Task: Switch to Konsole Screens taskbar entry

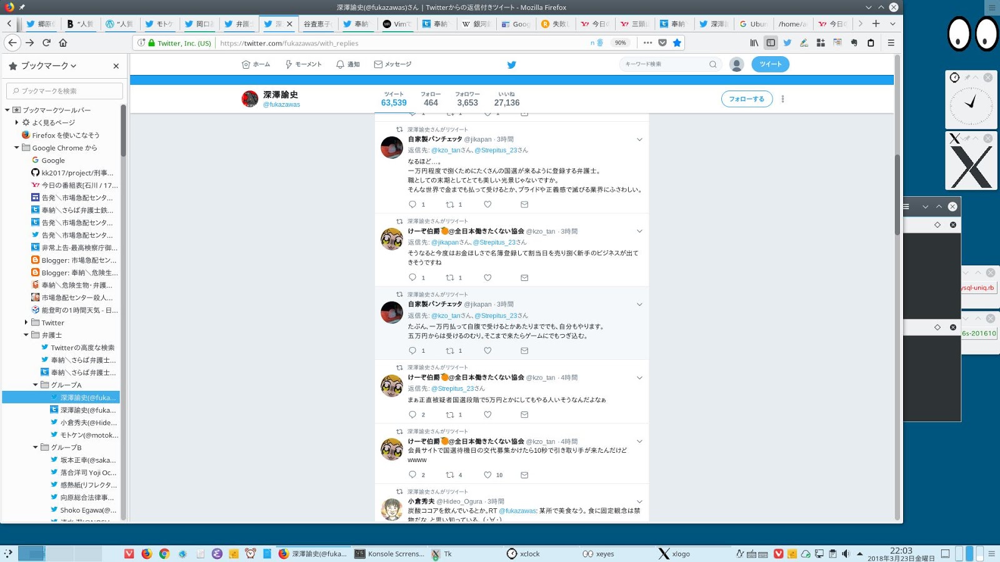Action: click(x=389, y=554)
